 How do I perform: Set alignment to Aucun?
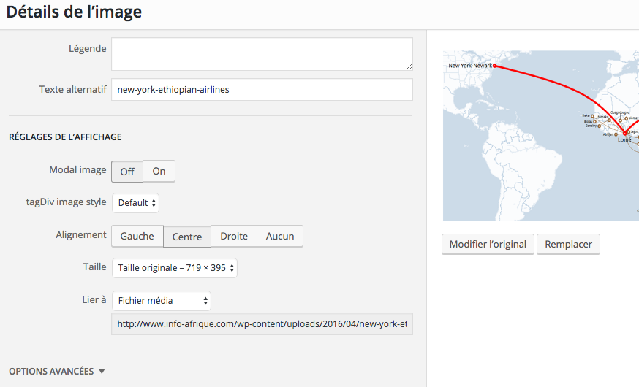pos(280,236)
